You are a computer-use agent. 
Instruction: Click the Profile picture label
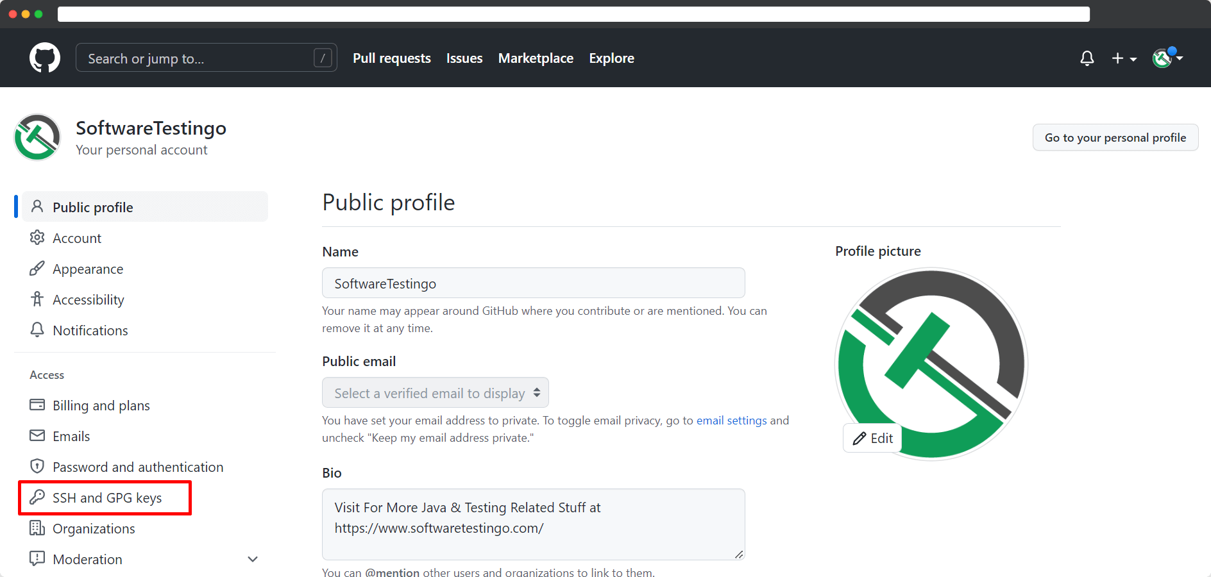click(878, 251)
